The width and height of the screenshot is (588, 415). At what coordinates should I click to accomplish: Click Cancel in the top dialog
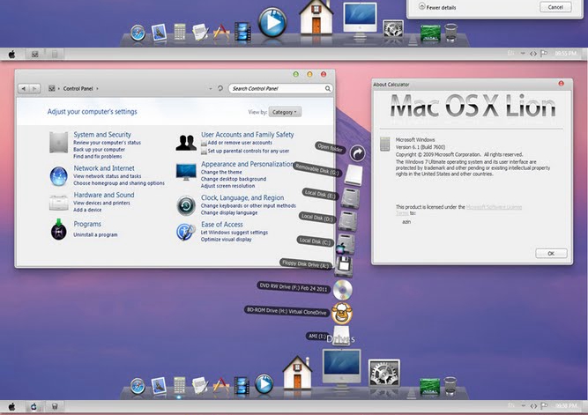click(555, 7)
